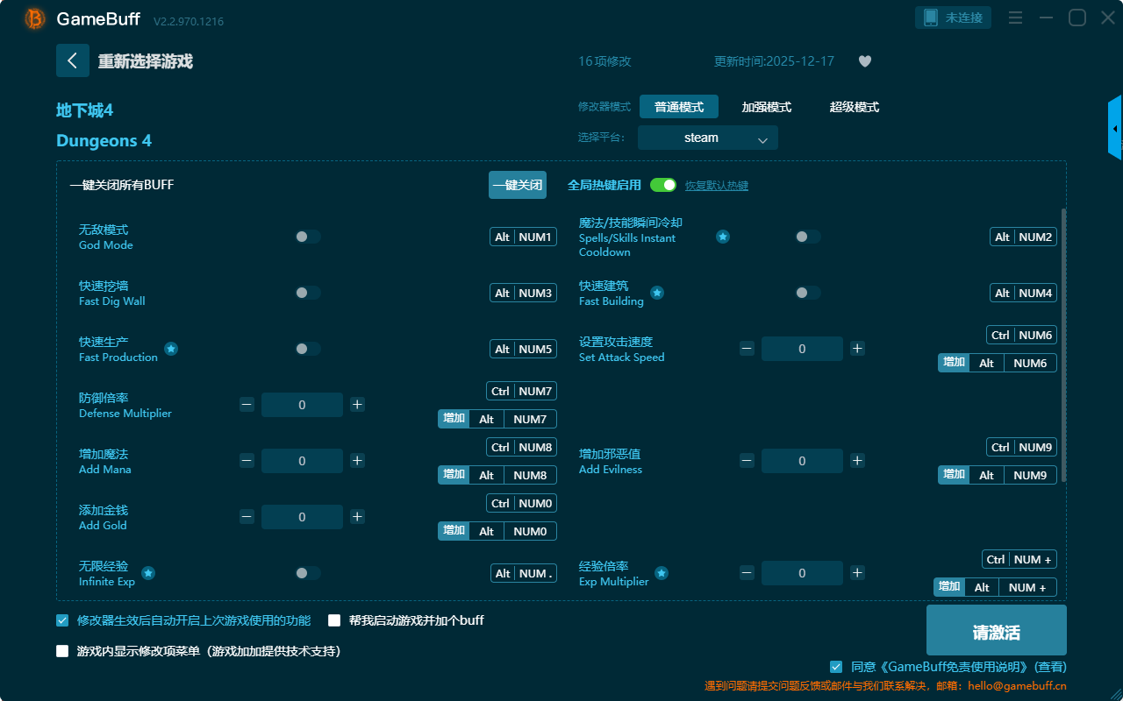This screenshot has width=1123, height=701.
Task: Click the back arrow icon
Action: (x=73, y=60)
